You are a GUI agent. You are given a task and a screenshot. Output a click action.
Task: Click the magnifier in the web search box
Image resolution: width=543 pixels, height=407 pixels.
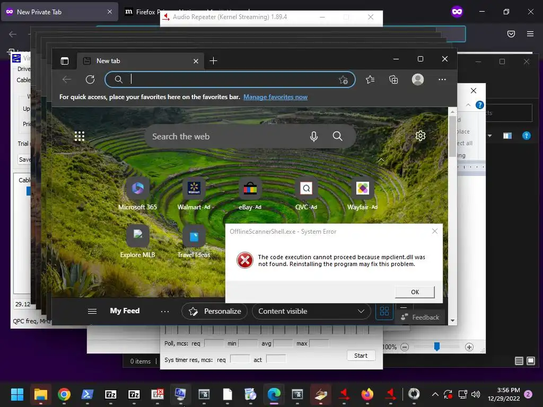coord(338,136)
